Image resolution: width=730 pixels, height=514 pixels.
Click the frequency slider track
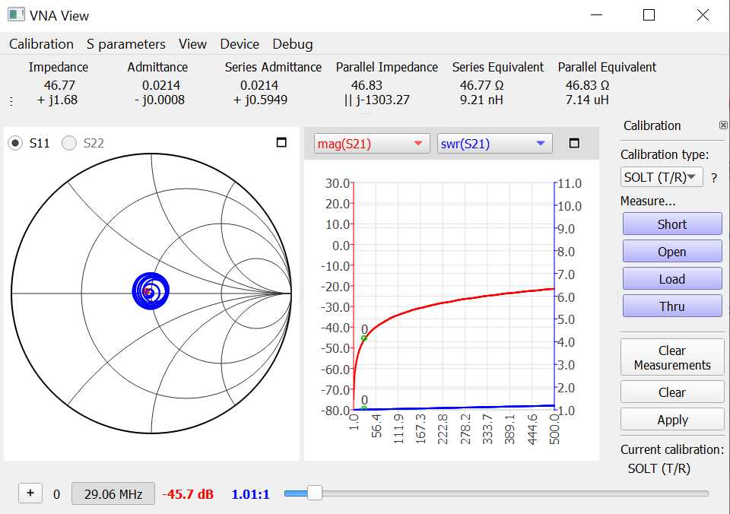pyautogui.click(x=497, y=493)
